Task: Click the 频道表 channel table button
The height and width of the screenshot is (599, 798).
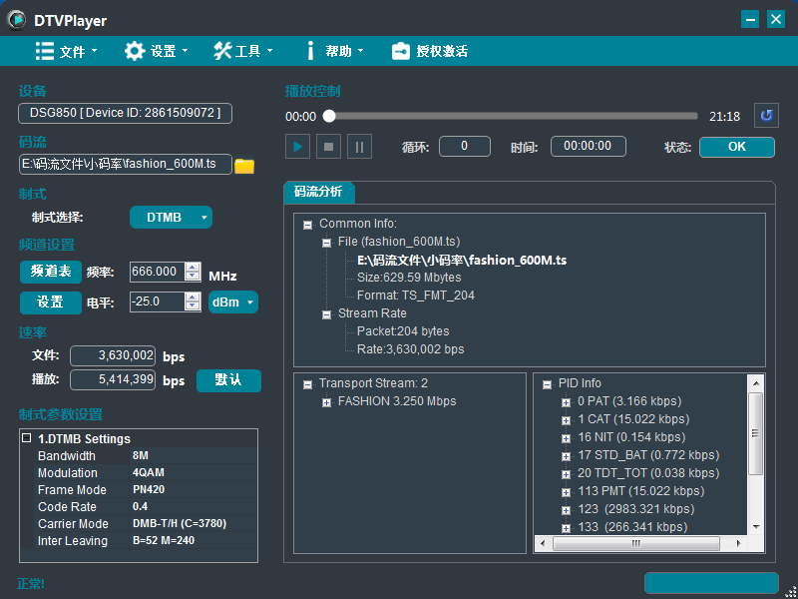Action: (51, 272)
